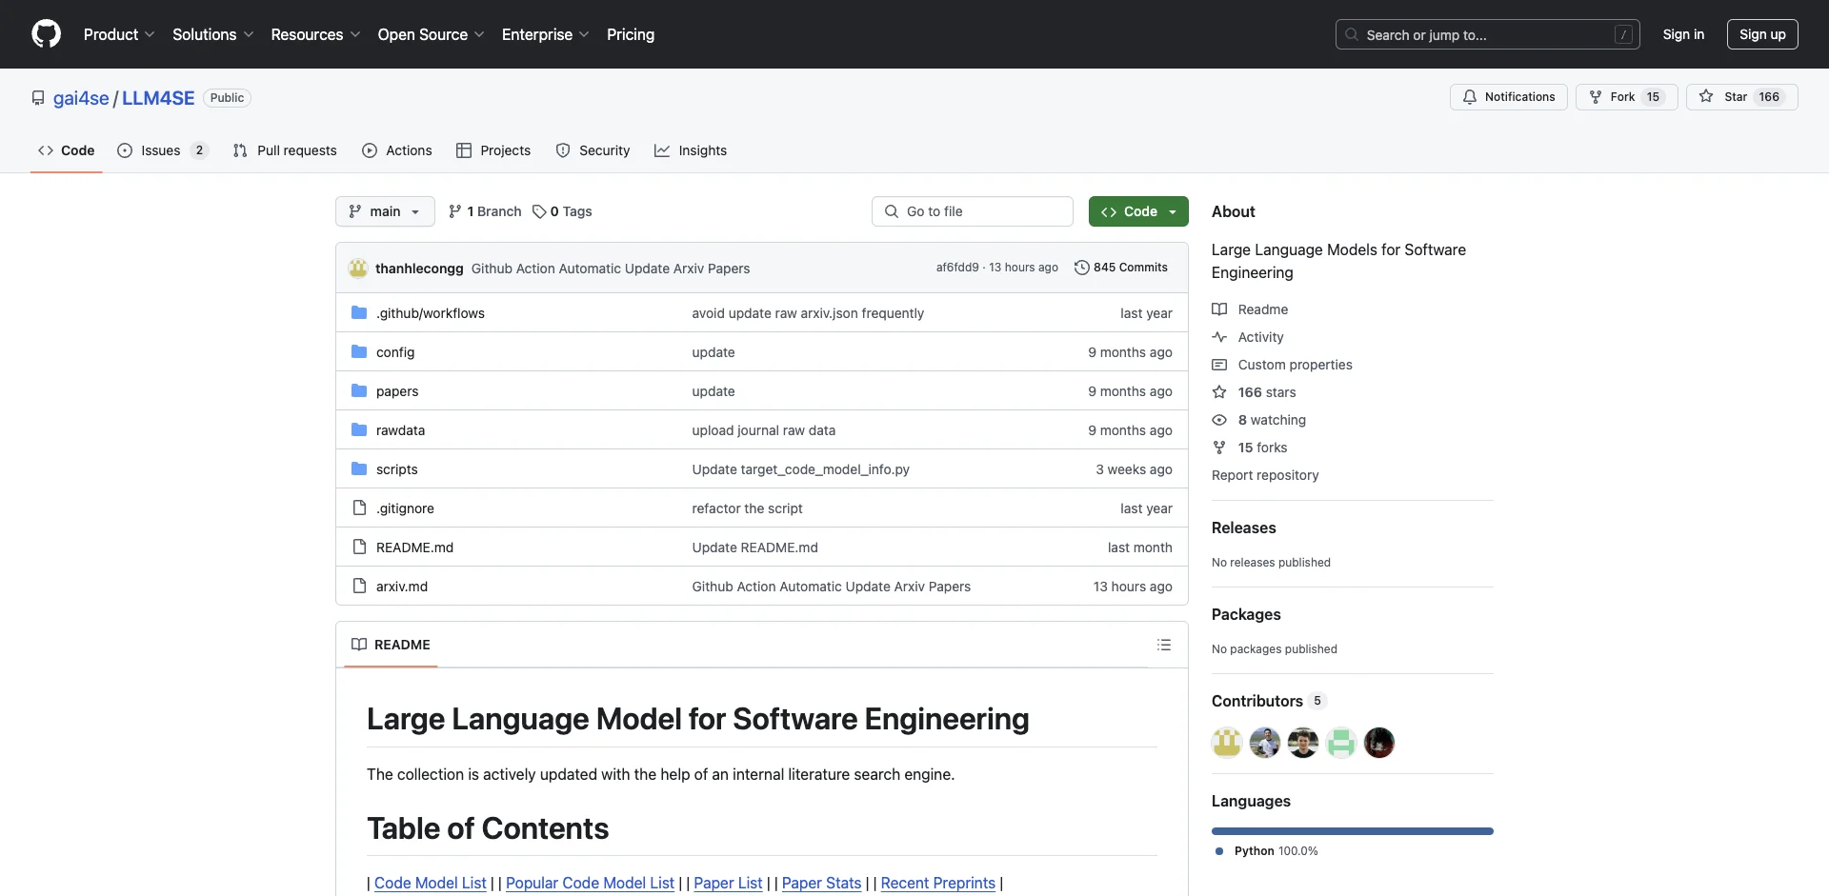Fork the repository
1829x896 pixels.
(x=1626, y=97)
